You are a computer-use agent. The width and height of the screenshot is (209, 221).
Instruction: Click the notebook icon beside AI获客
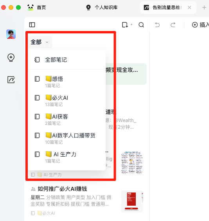(x=37, y=117)
